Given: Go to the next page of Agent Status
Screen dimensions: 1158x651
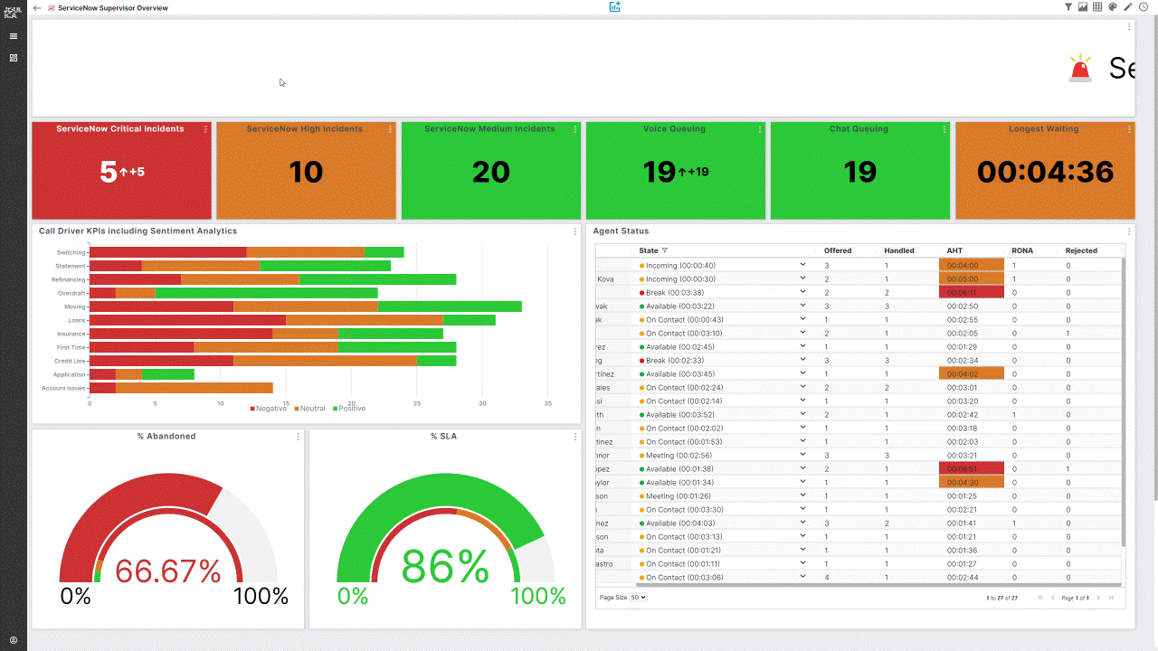Looking at the screenshot, I should click(x=1098, y=598).
